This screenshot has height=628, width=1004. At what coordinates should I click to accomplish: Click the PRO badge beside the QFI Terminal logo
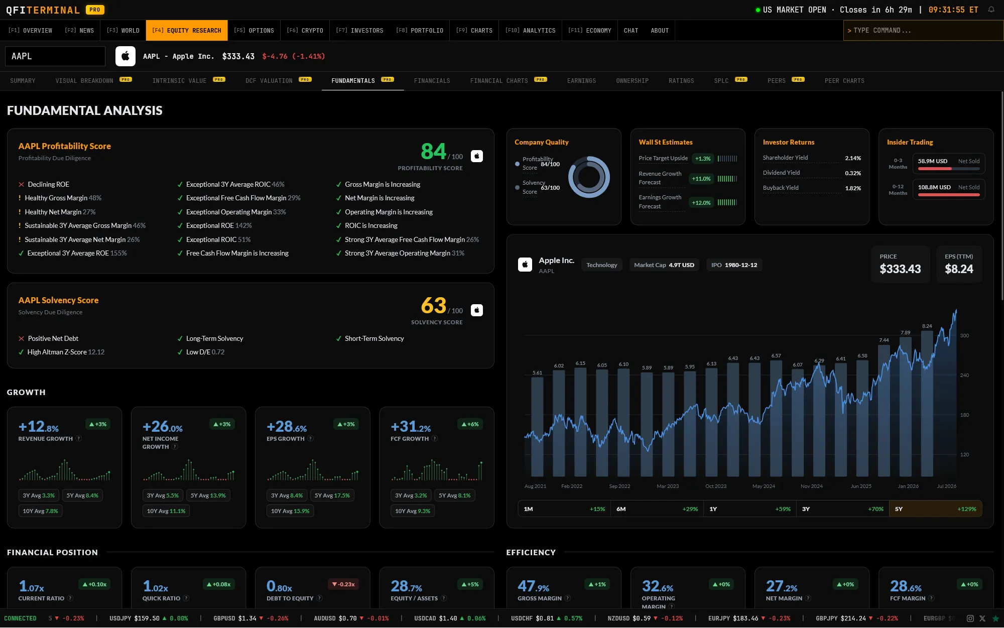tap(95, 10)
